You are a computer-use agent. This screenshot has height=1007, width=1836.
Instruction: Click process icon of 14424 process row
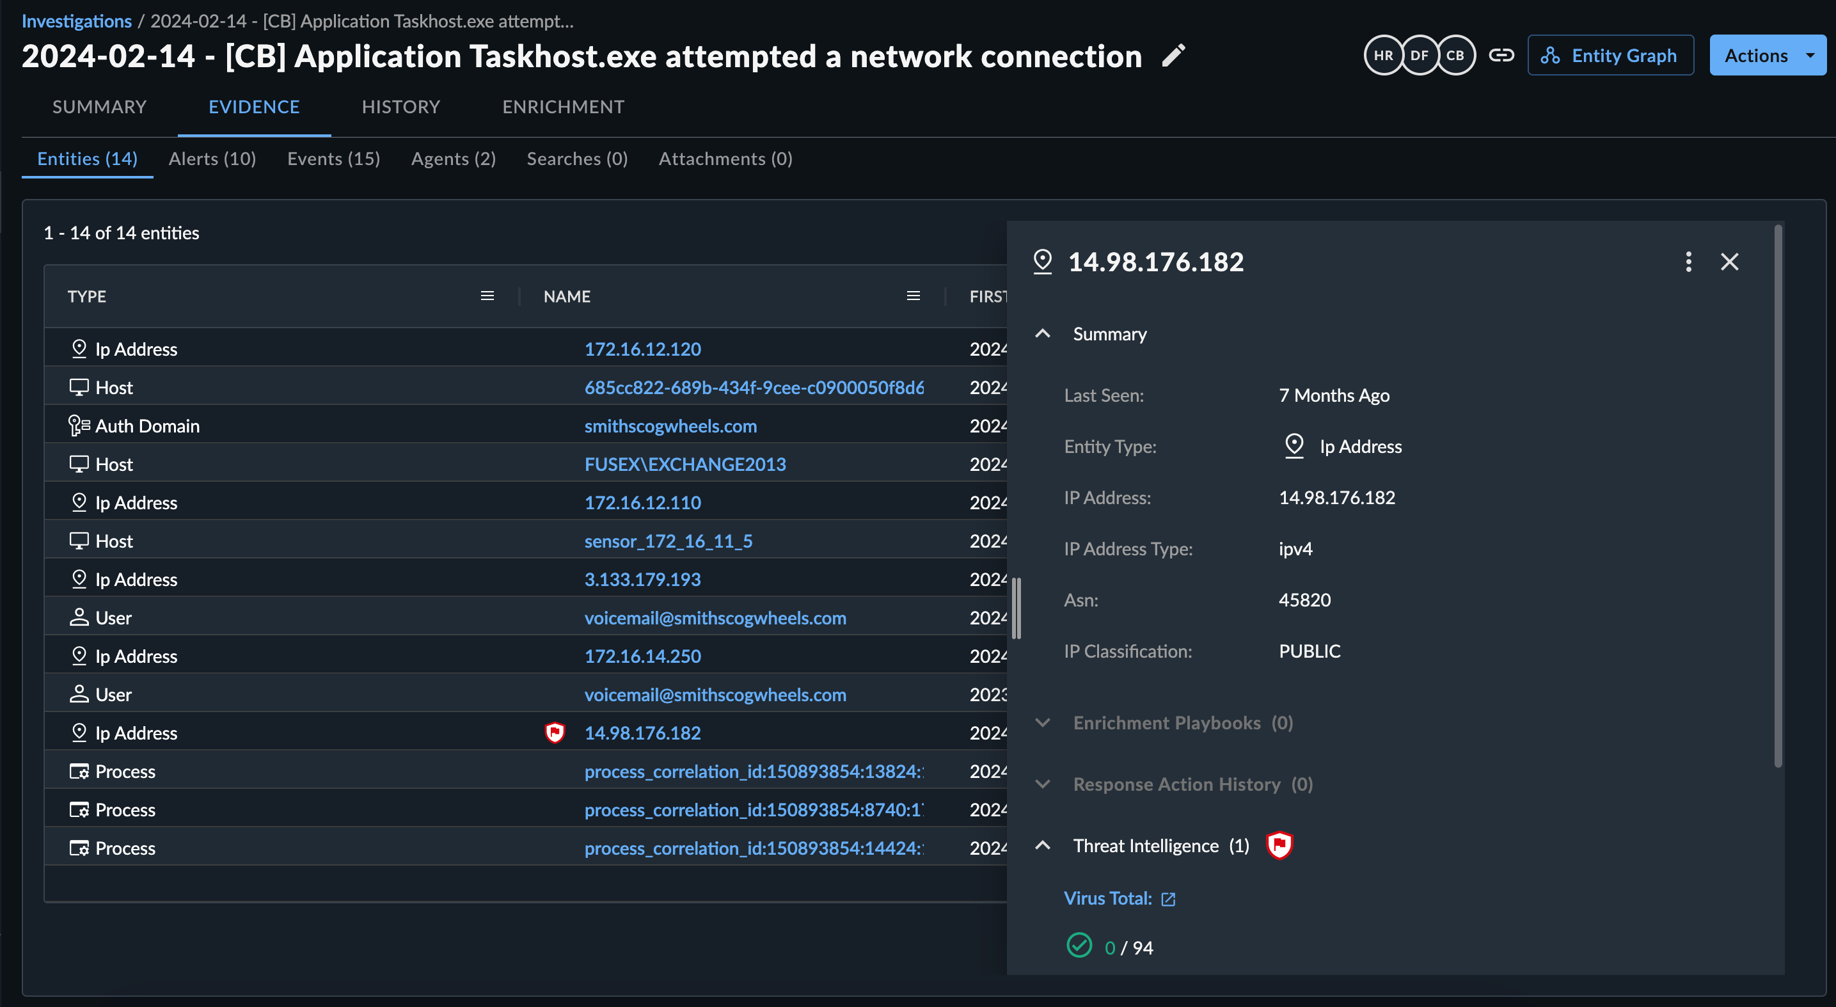coord(79,848)
